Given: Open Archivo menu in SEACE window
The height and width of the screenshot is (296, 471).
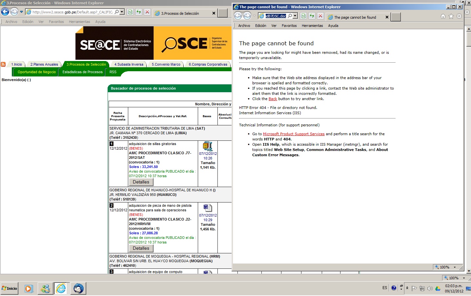Looking at the screenshot, I should click(11, 22).
